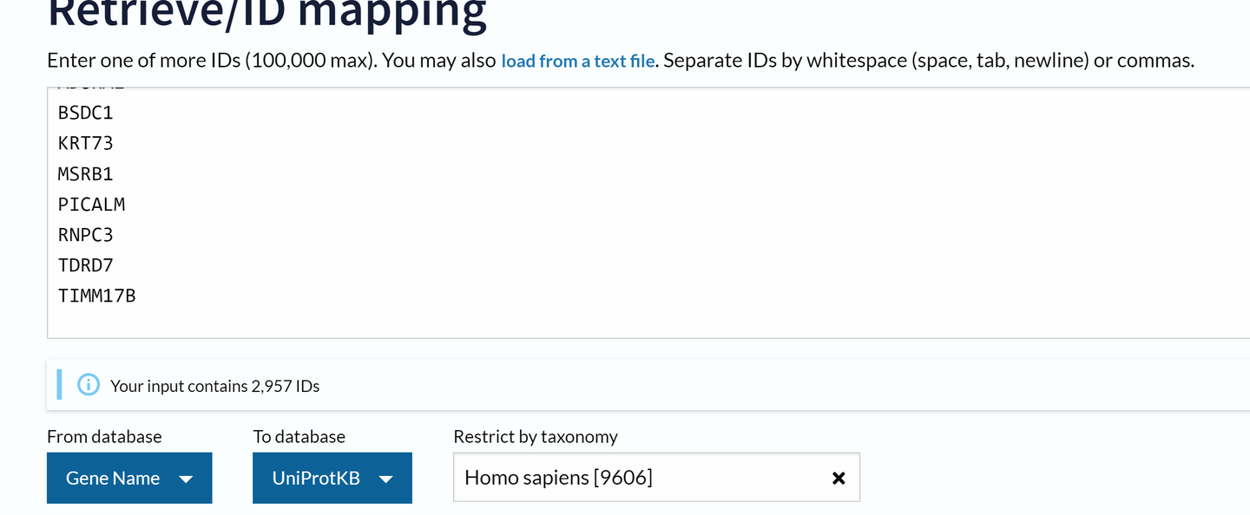Click the PICALM entry in the list
This screenshot has width=1250, height=515.
[92, 205]
